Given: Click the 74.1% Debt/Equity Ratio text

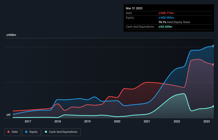Looking at the screenshot, I should [x=174, y=22].
